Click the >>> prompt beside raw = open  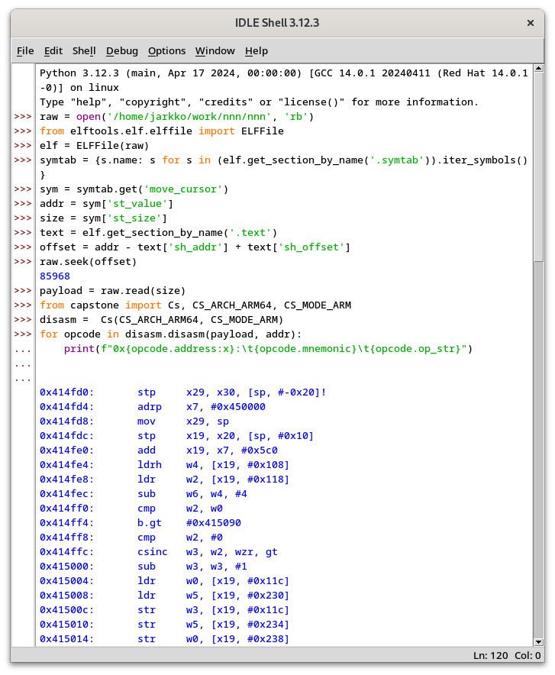pyautogui.click(x=23, y=117)
